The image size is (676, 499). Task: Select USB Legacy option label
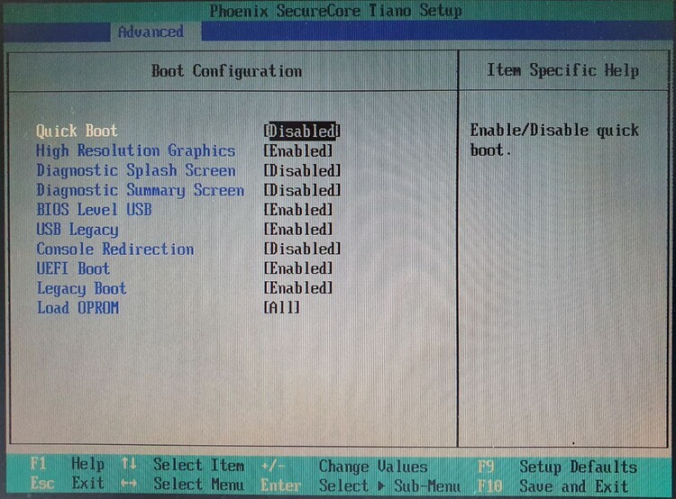coord(78,230)
